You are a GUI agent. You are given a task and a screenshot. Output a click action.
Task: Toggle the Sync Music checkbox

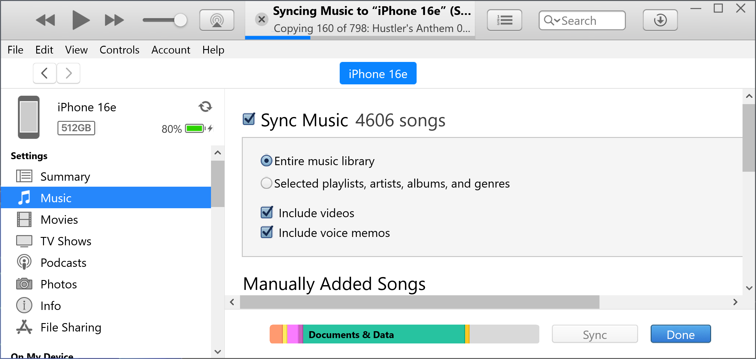tap(249, 119)
